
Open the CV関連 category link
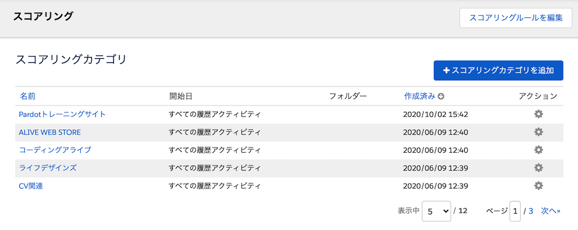tap(31, 186)
